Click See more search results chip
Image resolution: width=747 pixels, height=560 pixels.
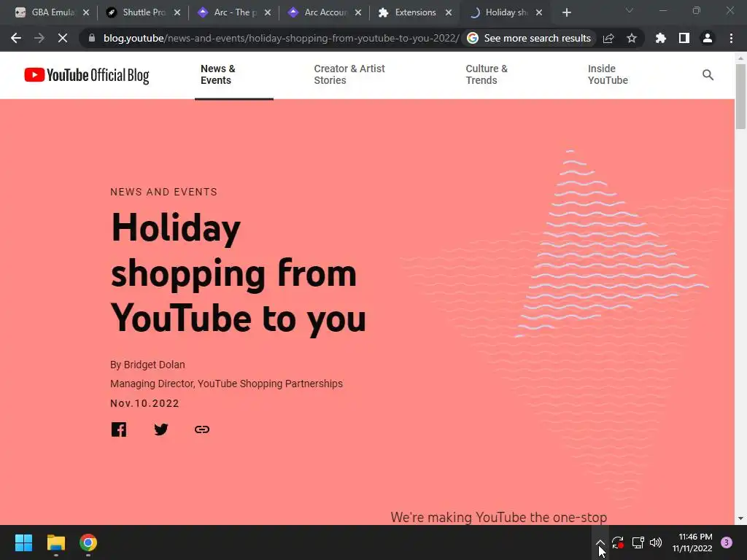coord(529,38)
